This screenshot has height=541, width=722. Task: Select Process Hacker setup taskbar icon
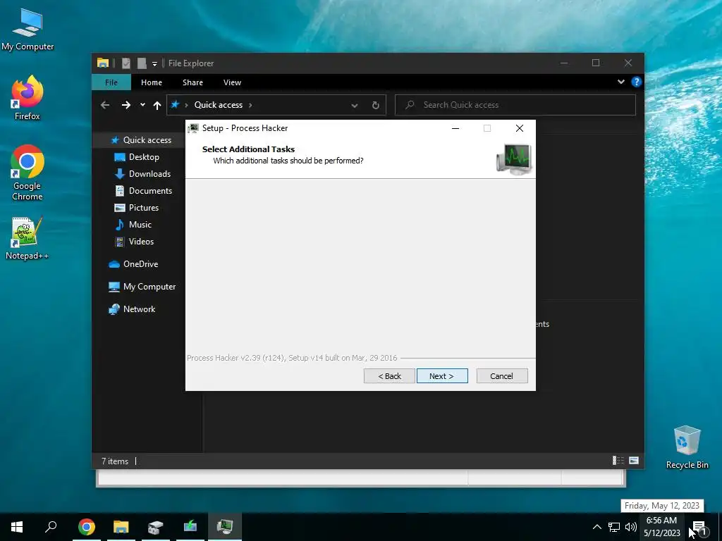[225, 527]
